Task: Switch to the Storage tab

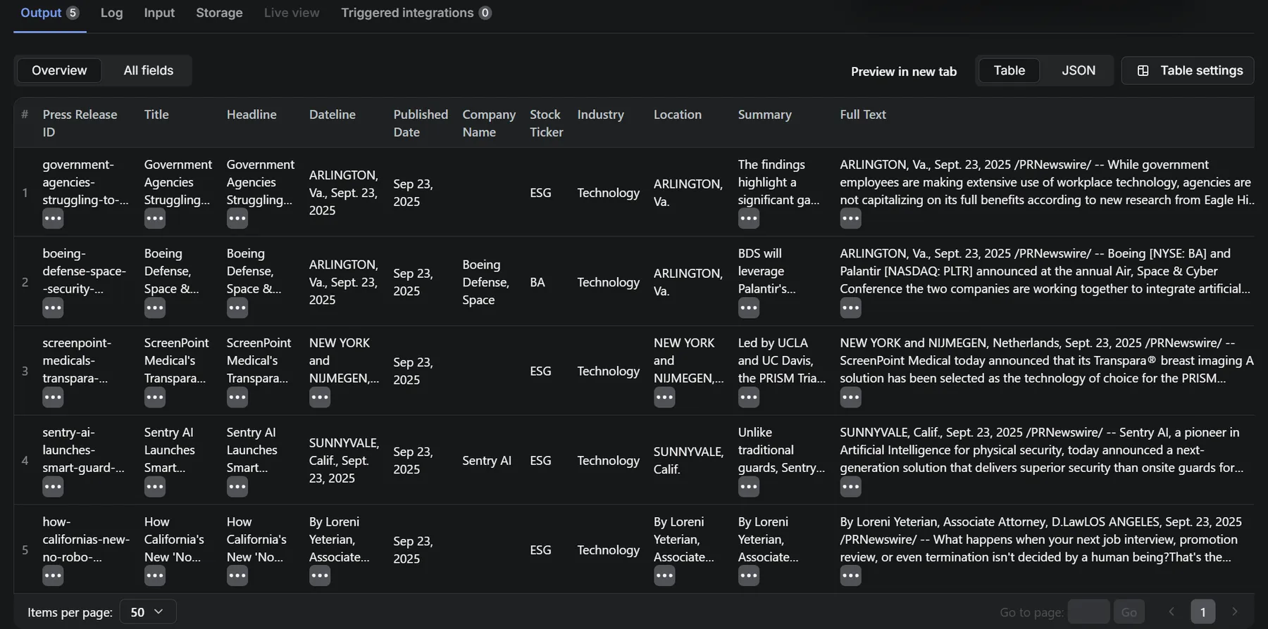Action: (219, 13)
